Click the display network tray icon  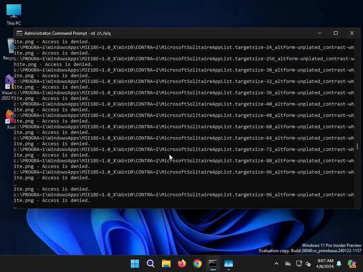[299, 263]
